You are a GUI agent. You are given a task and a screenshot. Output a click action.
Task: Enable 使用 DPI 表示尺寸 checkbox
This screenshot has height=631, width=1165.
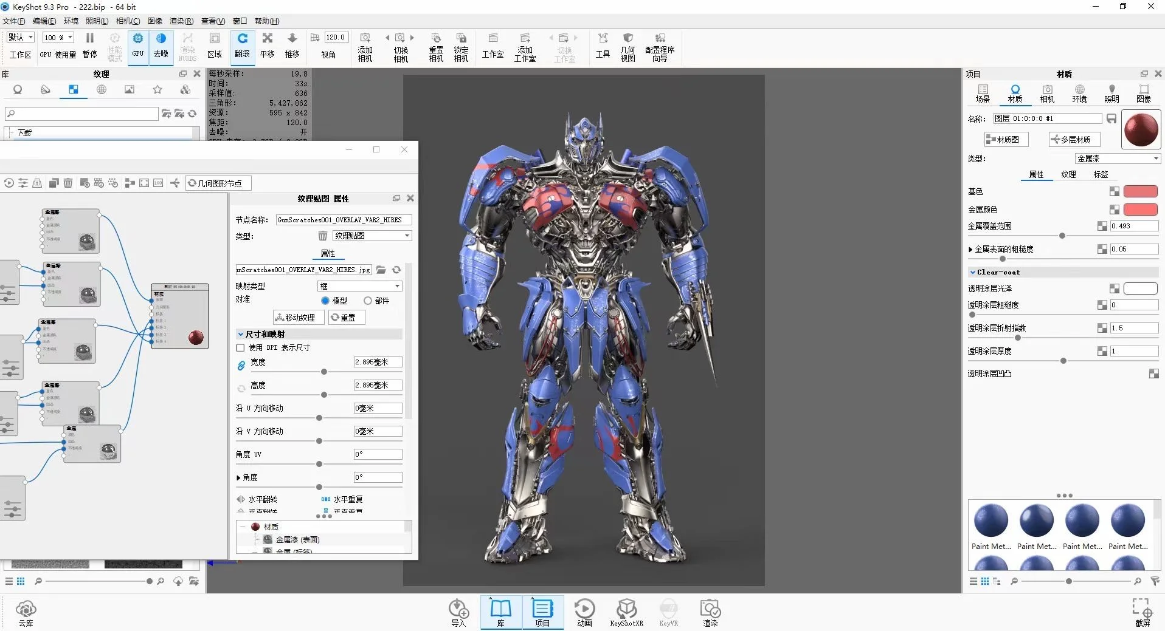(x=240, y=348)
